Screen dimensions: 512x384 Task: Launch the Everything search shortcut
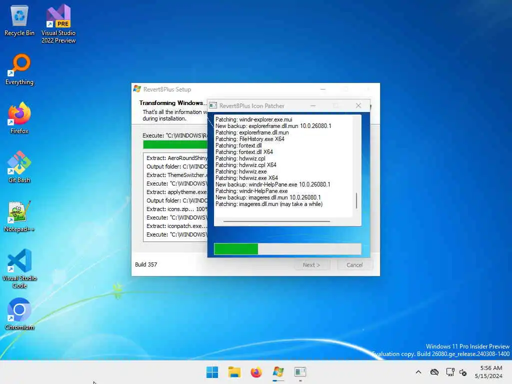tap(19, 69)
